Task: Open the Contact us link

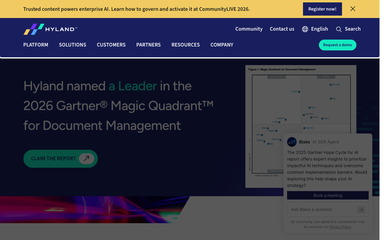Action: 282,29
